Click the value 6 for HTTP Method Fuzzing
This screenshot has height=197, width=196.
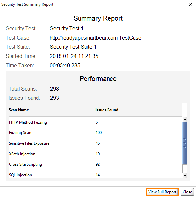point(97,122)
